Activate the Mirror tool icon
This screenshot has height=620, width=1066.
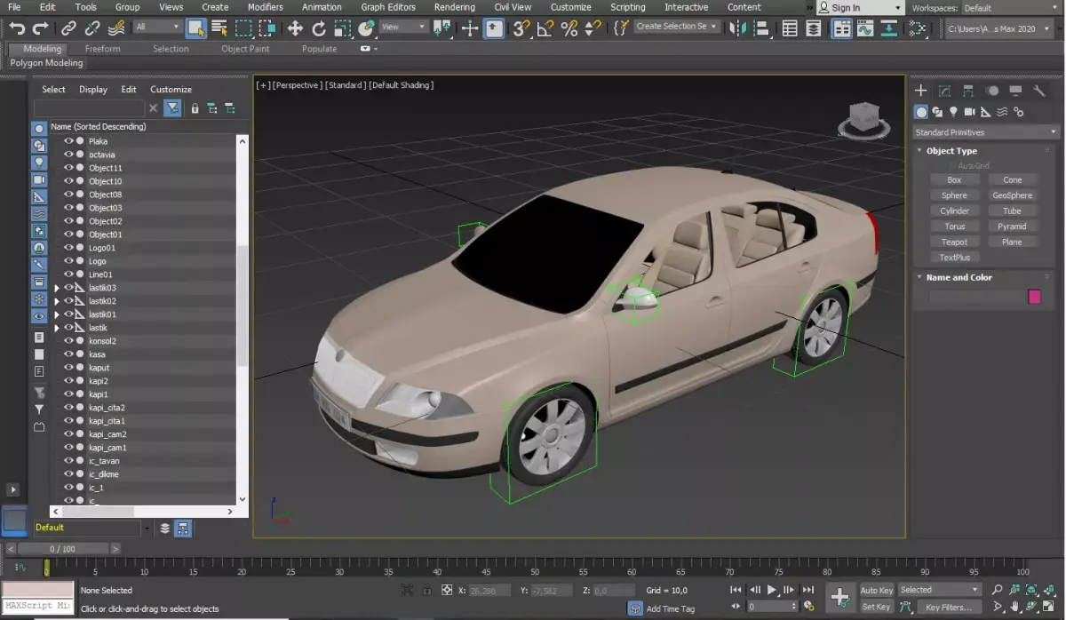click(736, 28)
